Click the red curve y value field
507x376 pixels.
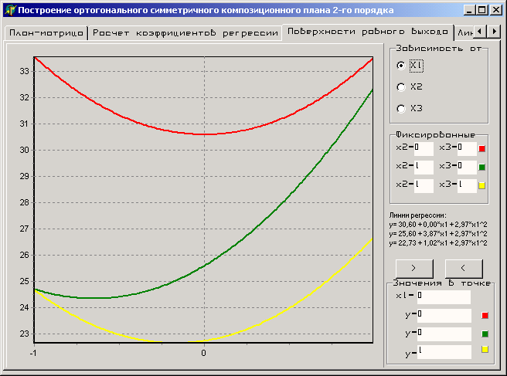[444, 315]
